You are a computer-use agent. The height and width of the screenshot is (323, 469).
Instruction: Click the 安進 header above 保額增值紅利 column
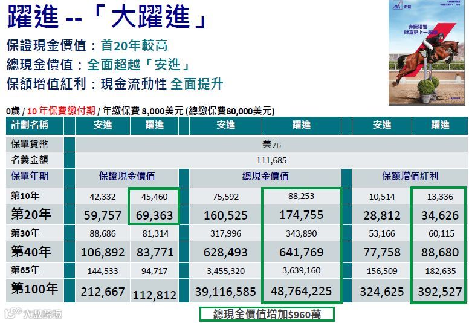[382, 125]
